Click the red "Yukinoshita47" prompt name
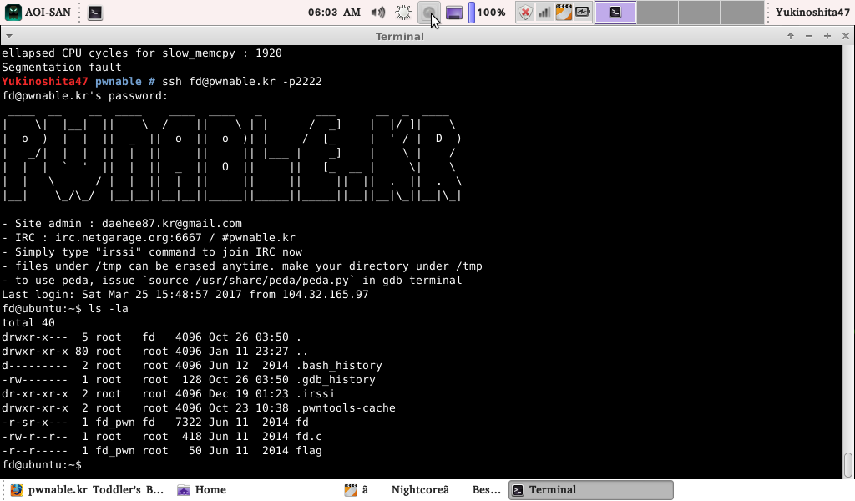Image resolution: width=855 pixels, height=501 pixels. (45, 81)
